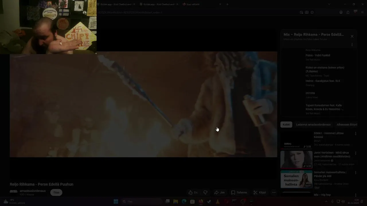The width and height of the screenshot is (367, 206).
Task: Select the Ladannut amadeuslordevaux filter chip
Action: (313, 125)
